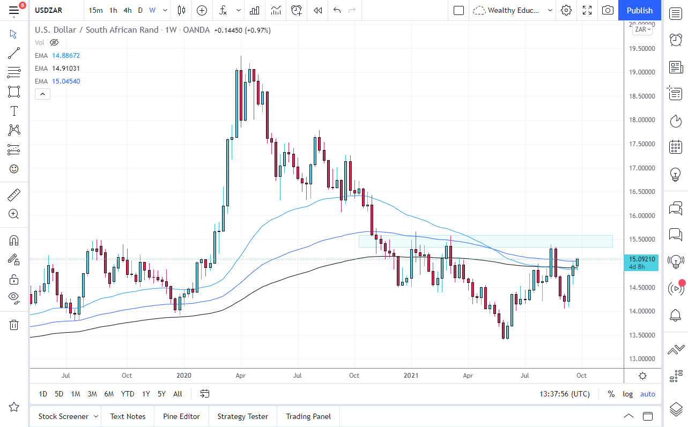688x427 pixels.
Task: Enable magnet mode in the drawing toolbar
Action: pos(13,239)
